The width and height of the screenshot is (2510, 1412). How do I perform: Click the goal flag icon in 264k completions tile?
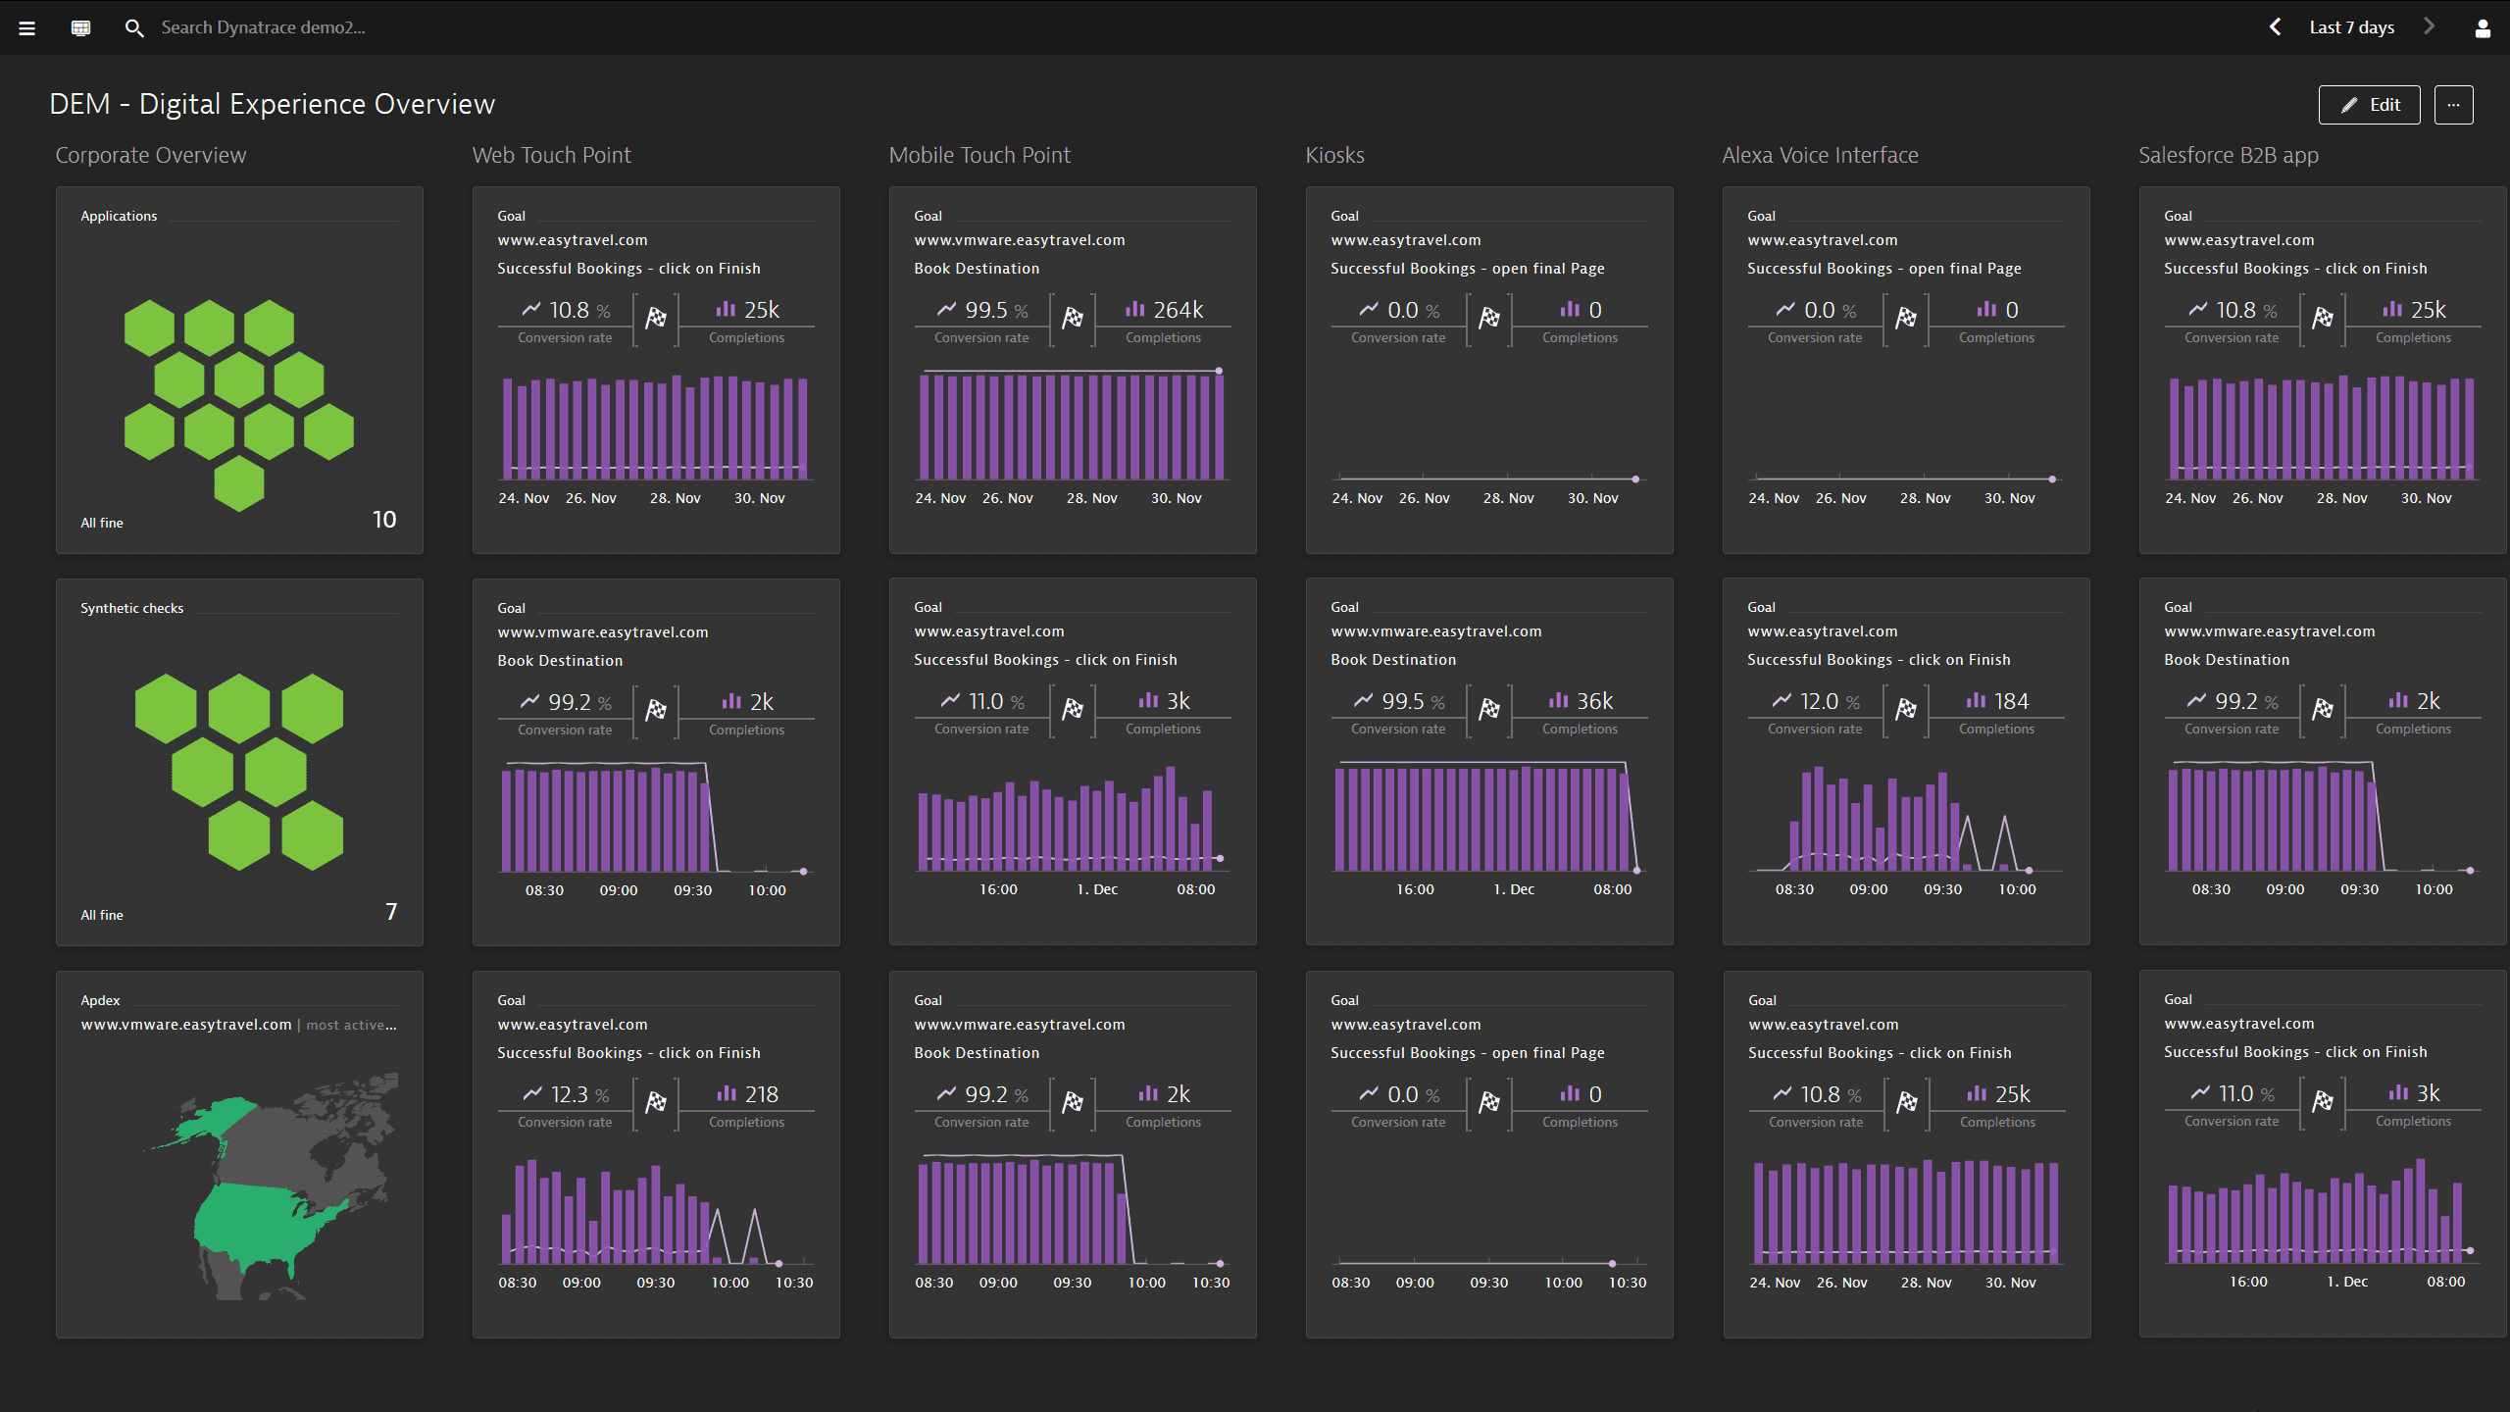[x=1073, y=318]
